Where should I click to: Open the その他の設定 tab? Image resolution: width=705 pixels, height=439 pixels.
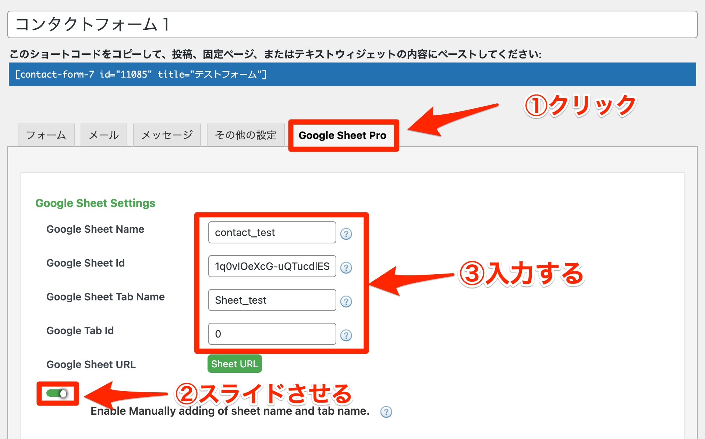pyautogui.click(x=245, y=135)
